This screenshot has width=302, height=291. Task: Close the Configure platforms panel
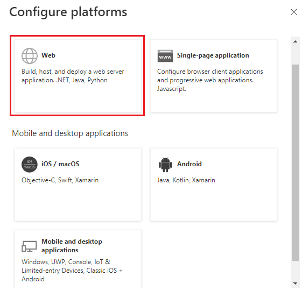click(294, 12)
